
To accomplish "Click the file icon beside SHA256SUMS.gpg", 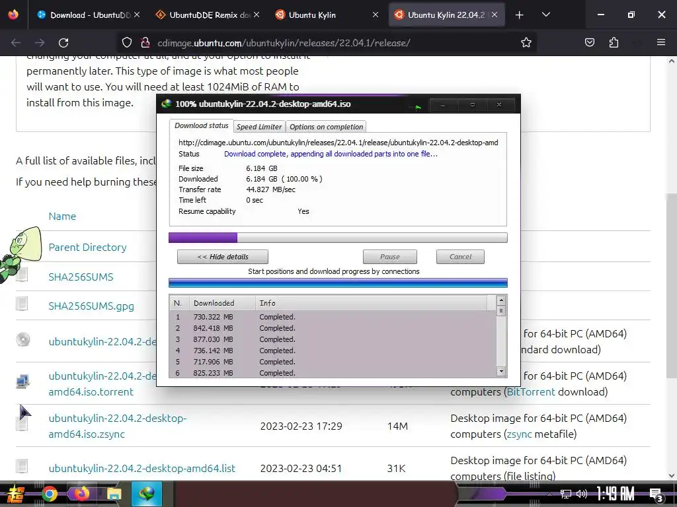I will (22, 304).
